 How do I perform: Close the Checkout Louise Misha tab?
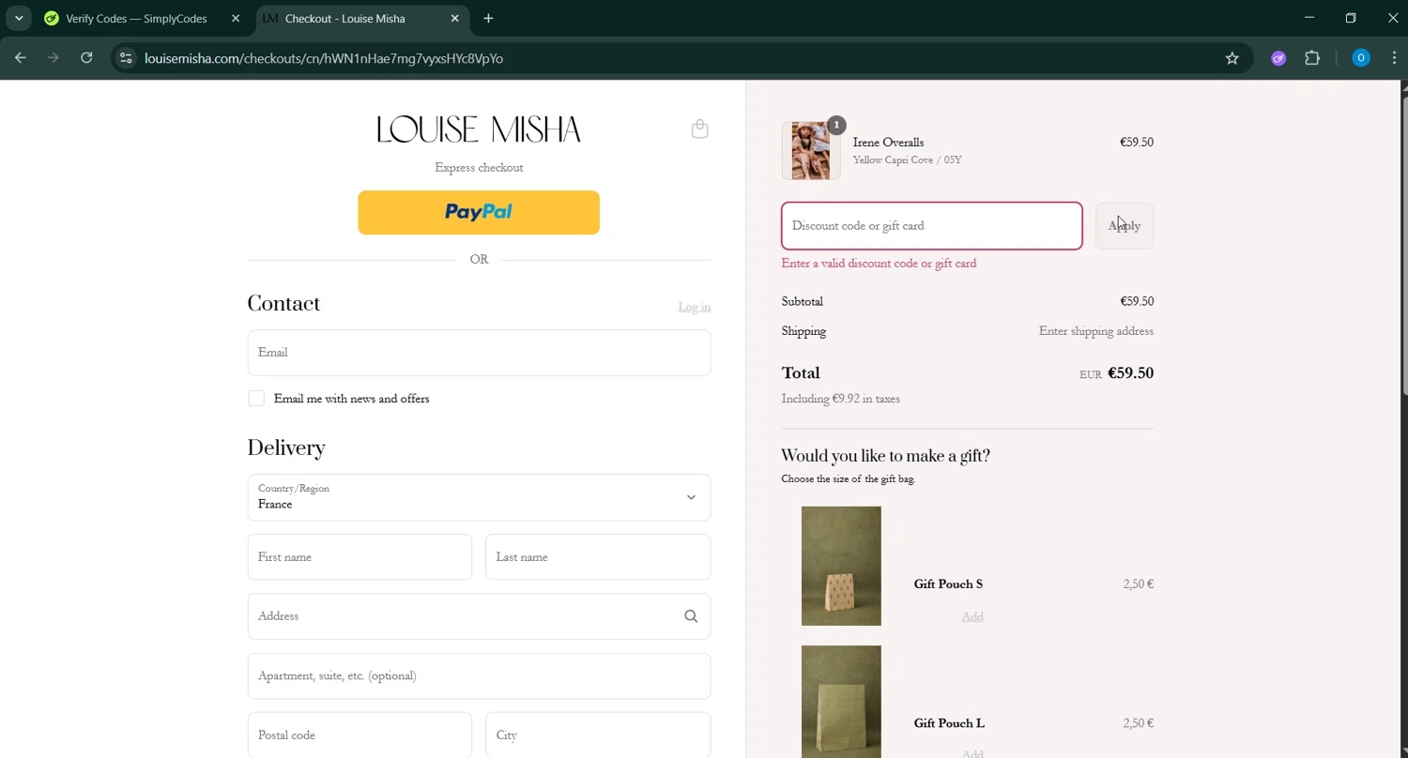coord(455,19)
